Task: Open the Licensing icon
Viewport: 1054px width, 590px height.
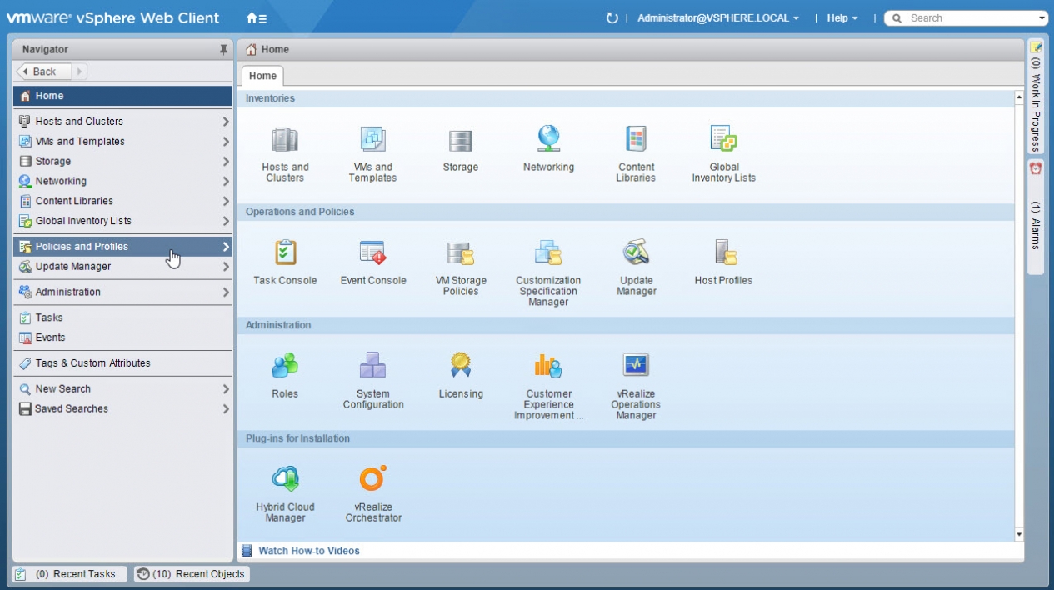Action: pyautogui.click(x=461, y=366)
